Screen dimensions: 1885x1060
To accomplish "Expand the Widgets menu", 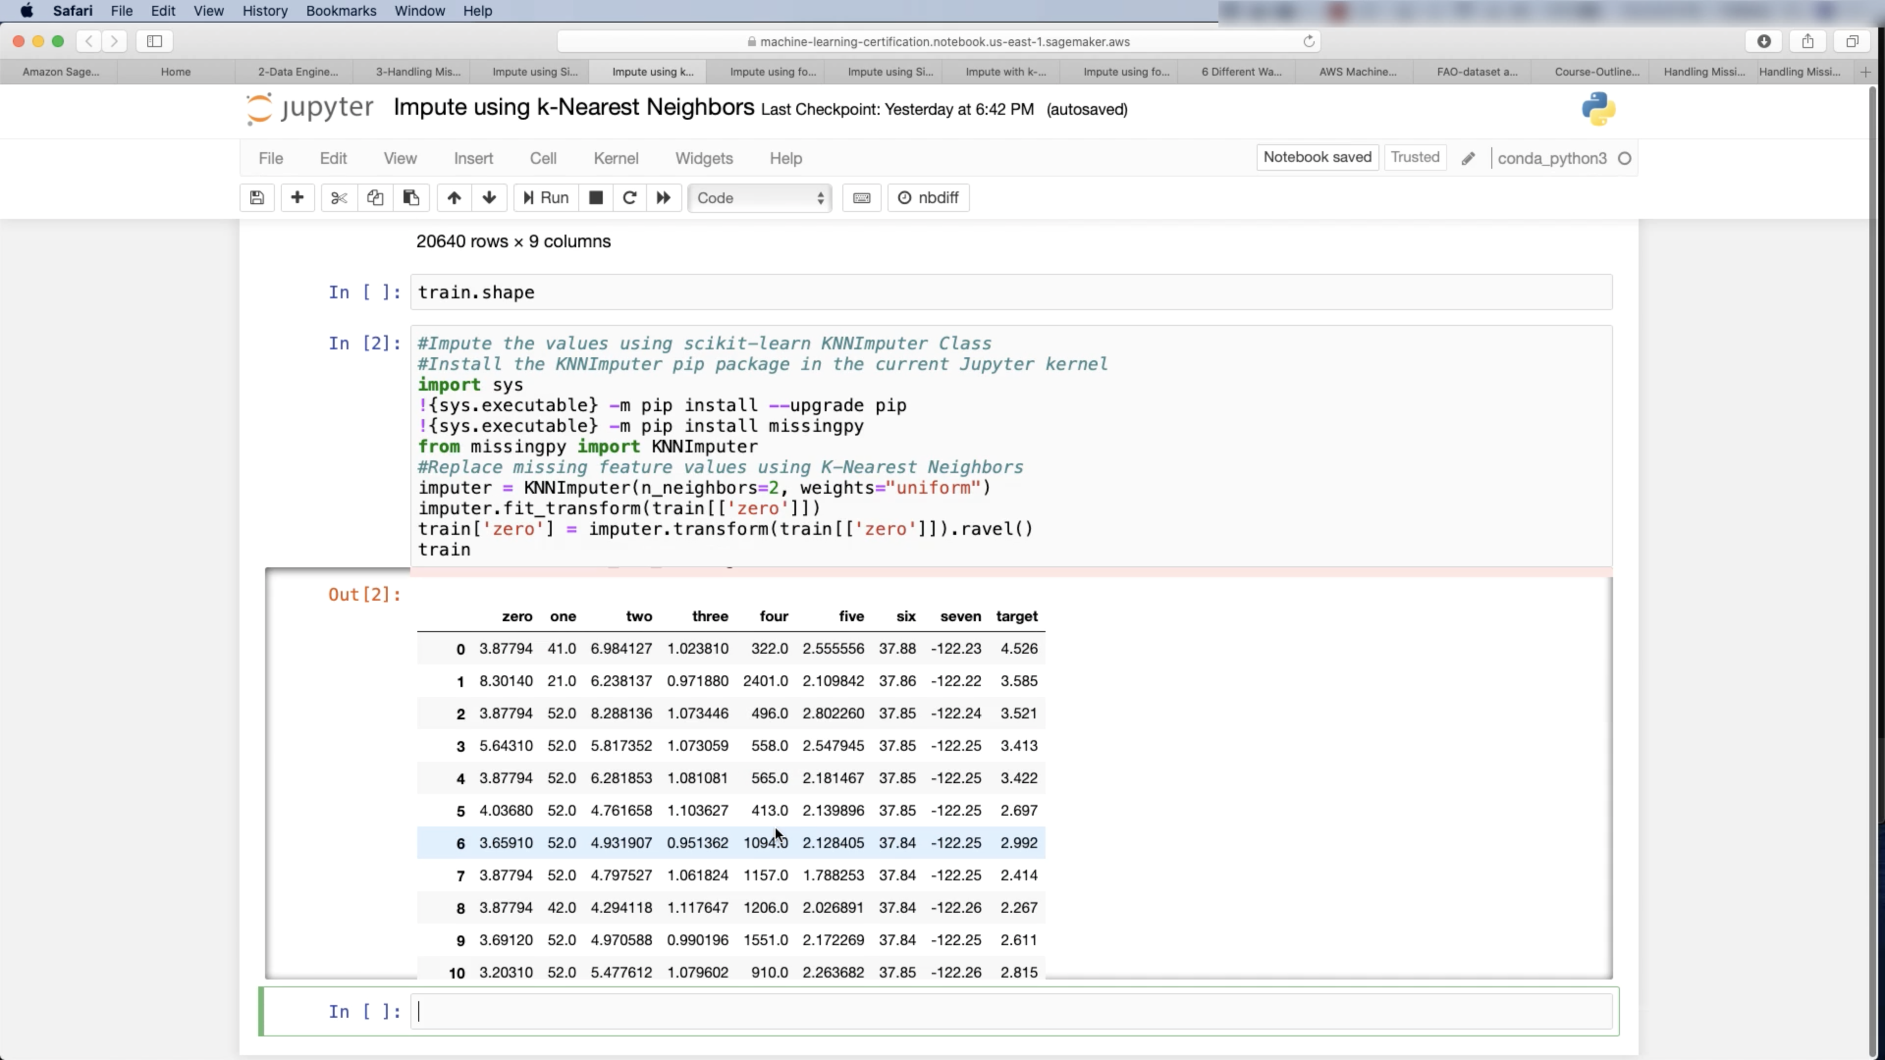I will (703, 158).
